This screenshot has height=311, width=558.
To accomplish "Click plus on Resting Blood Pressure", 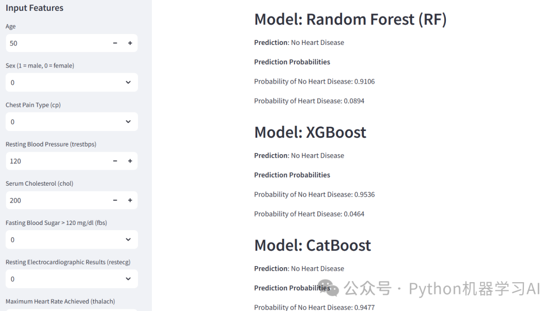I will [x=130, y=161].
